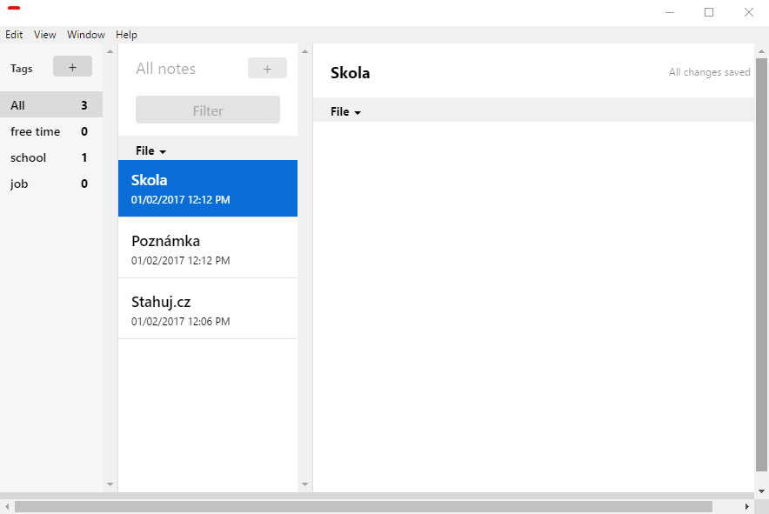Click down arrow of notes list scrollbar

click(x=304, y=484)
